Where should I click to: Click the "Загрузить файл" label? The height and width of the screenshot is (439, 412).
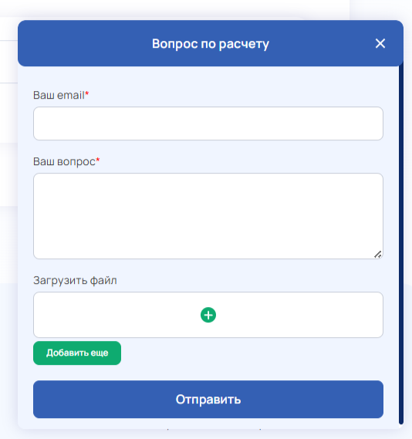click(75, 280)
